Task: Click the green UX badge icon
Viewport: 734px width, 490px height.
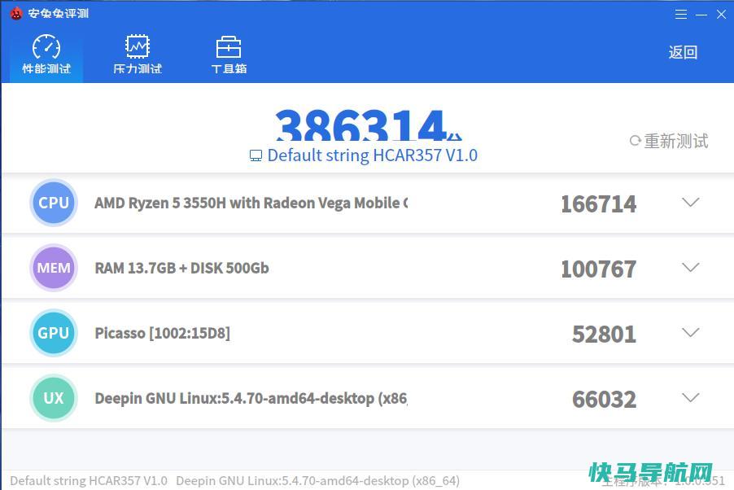Action: point(54,398)
